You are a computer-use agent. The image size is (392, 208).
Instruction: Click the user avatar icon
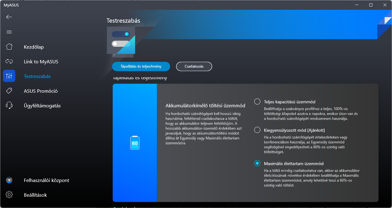tap(9, 180)
